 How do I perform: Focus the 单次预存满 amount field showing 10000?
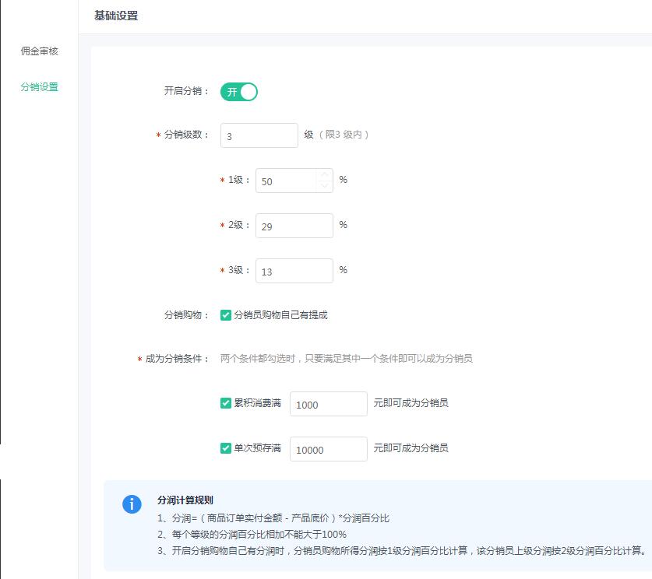(328, 449)
